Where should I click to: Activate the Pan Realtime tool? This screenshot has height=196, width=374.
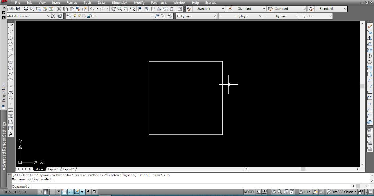(x=113, y=9)
